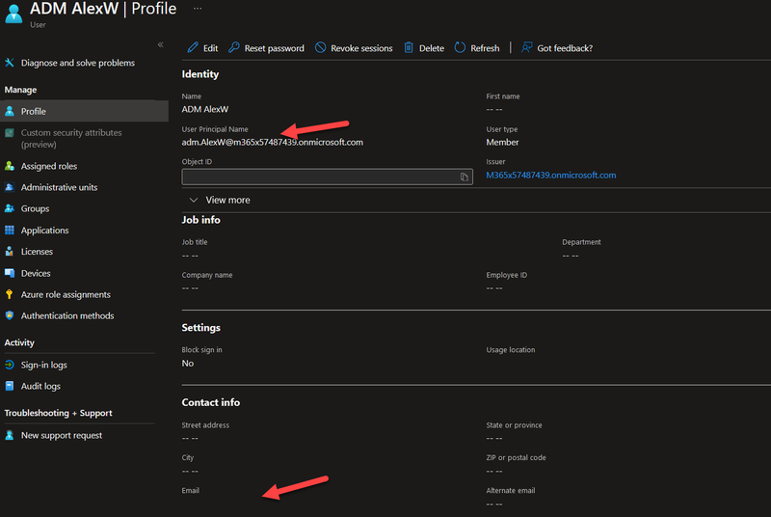Click the Refresh button label
The image size is (771, 517).
[485, 48]
